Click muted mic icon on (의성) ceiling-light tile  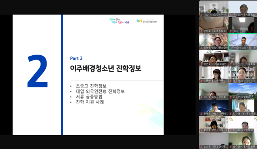(231, 31)
